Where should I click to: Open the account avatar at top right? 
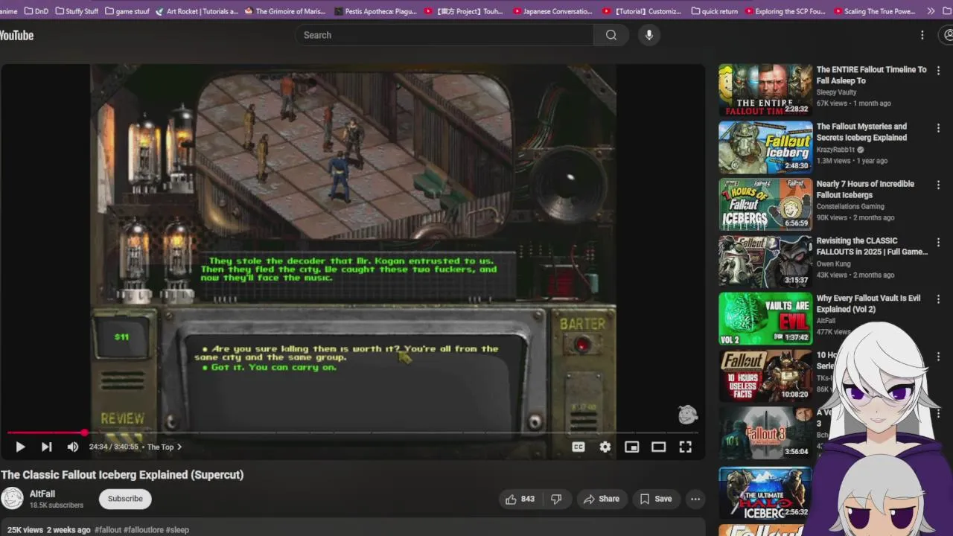coord(948,35)
